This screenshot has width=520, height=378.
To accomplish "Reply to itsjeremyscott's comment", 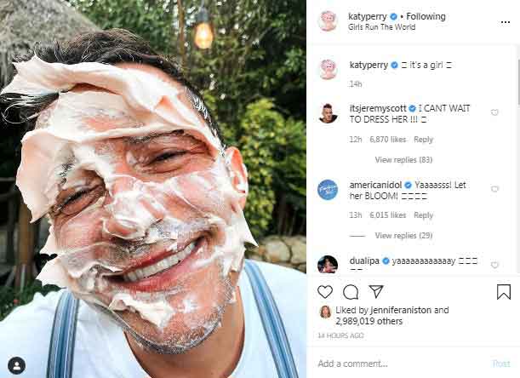I will [x=423, y=140].
